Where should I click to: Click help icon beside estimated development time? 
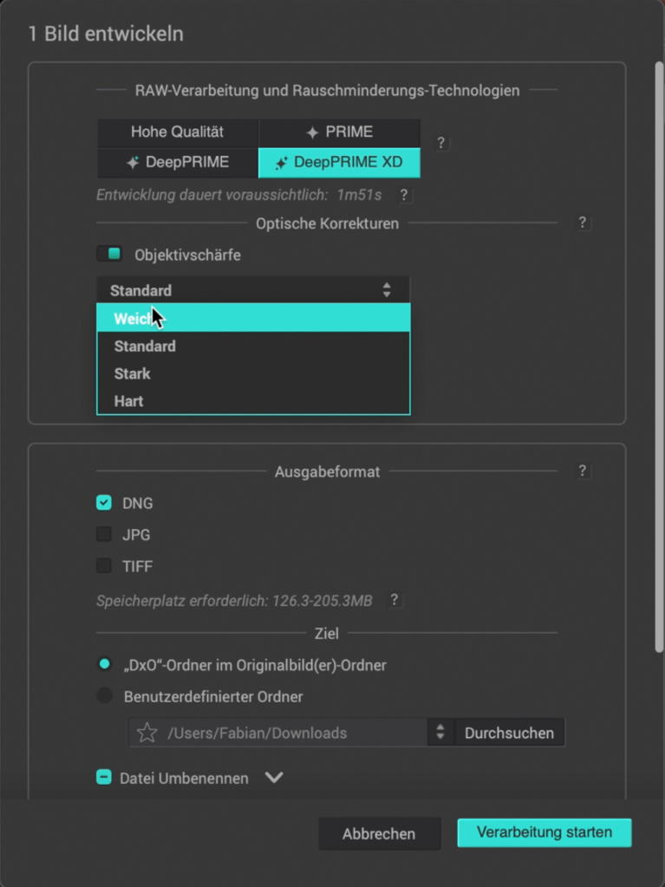coord(403,196)
